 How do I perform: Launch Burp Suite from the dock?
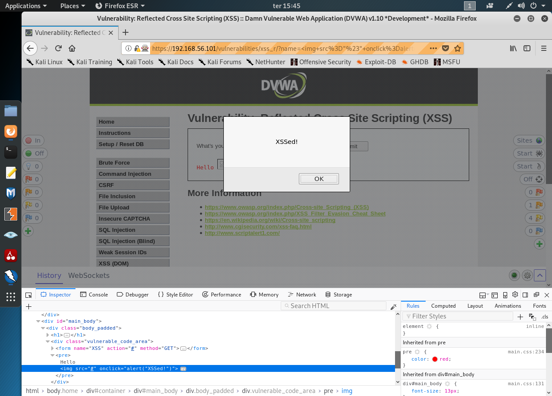[x=11, y=214]
